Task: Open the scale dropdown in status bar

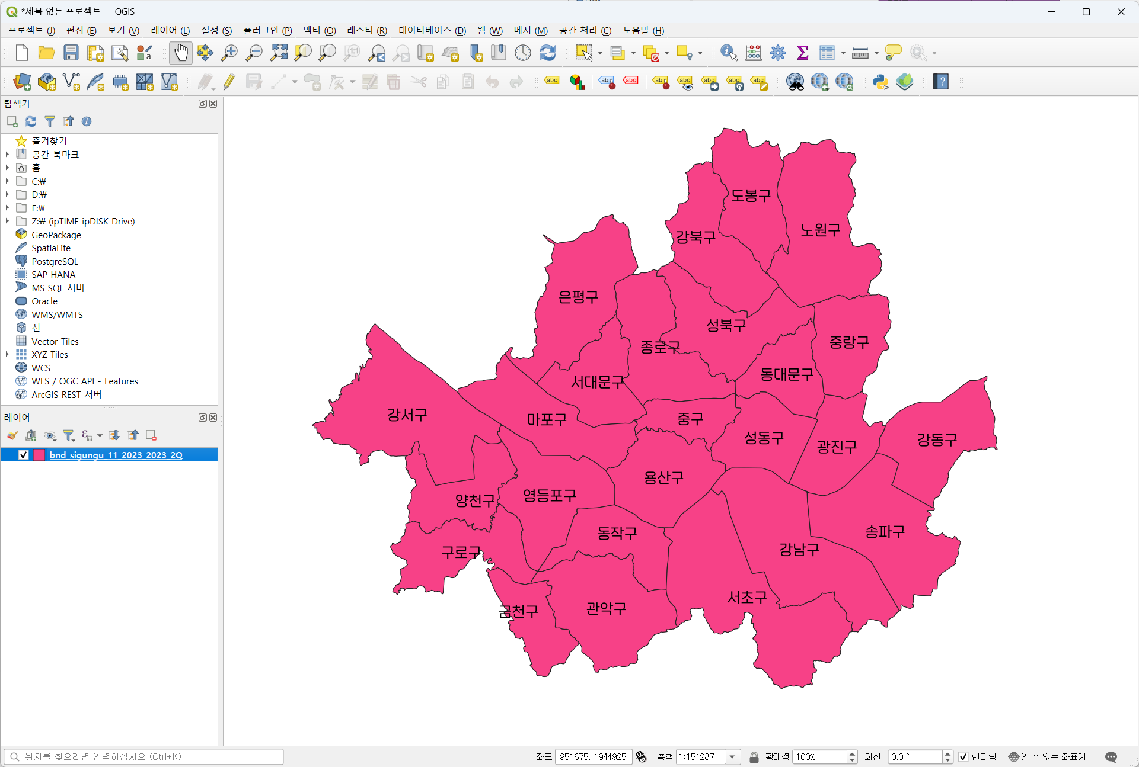Action: click(x=732, y=757)
